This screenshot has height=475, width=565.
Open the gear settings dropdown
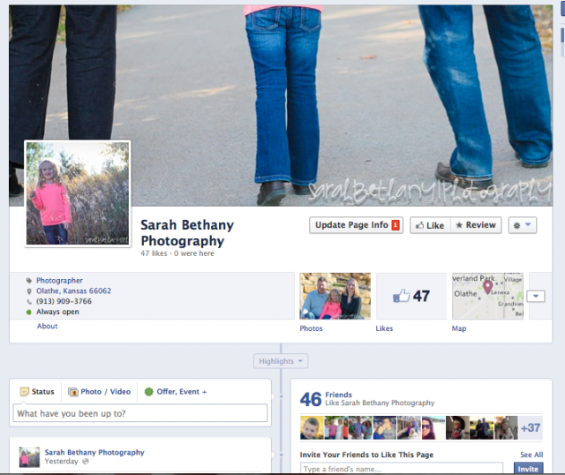pos(522,225)
